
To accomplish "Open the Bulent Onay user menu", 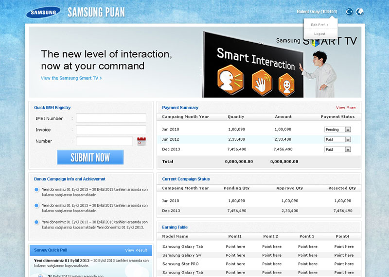I will pyautogui.click(x=317, y=12).
